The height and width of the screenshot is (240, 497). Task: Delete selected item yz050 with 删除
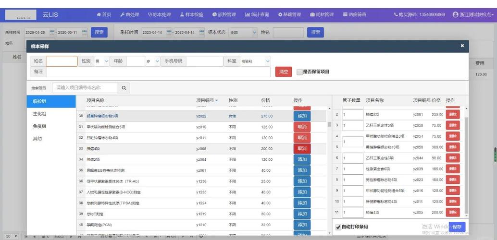point(453,147)
